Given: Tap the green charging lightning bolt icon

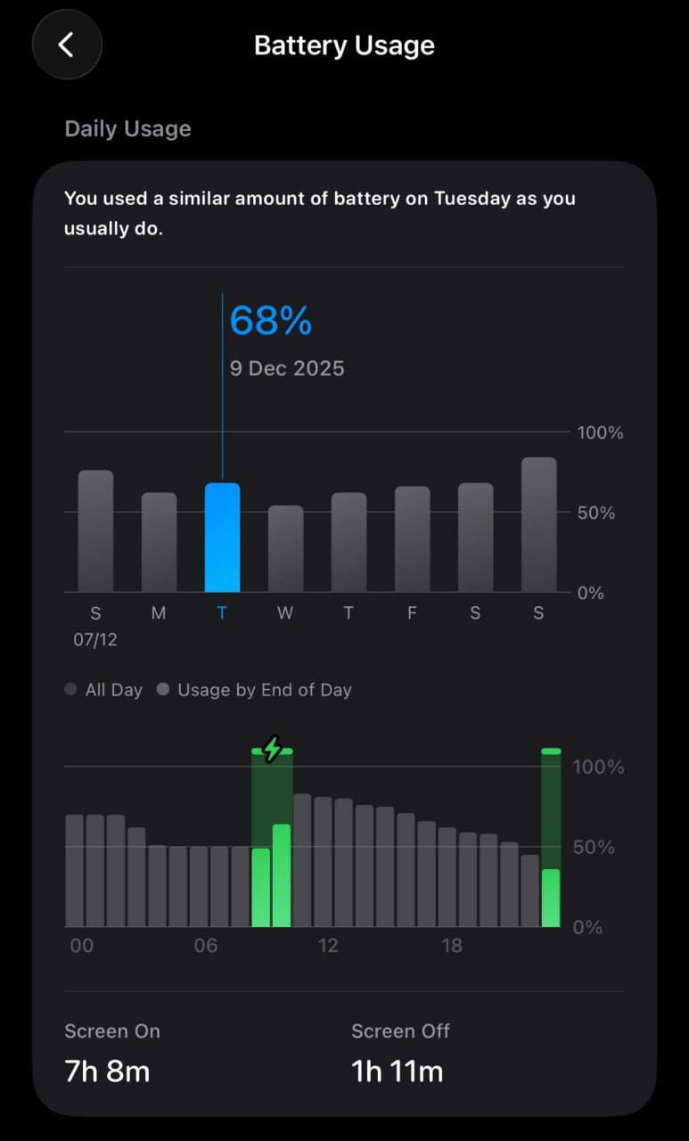Looking at the screenshot, I should click(x=272, y=749).
